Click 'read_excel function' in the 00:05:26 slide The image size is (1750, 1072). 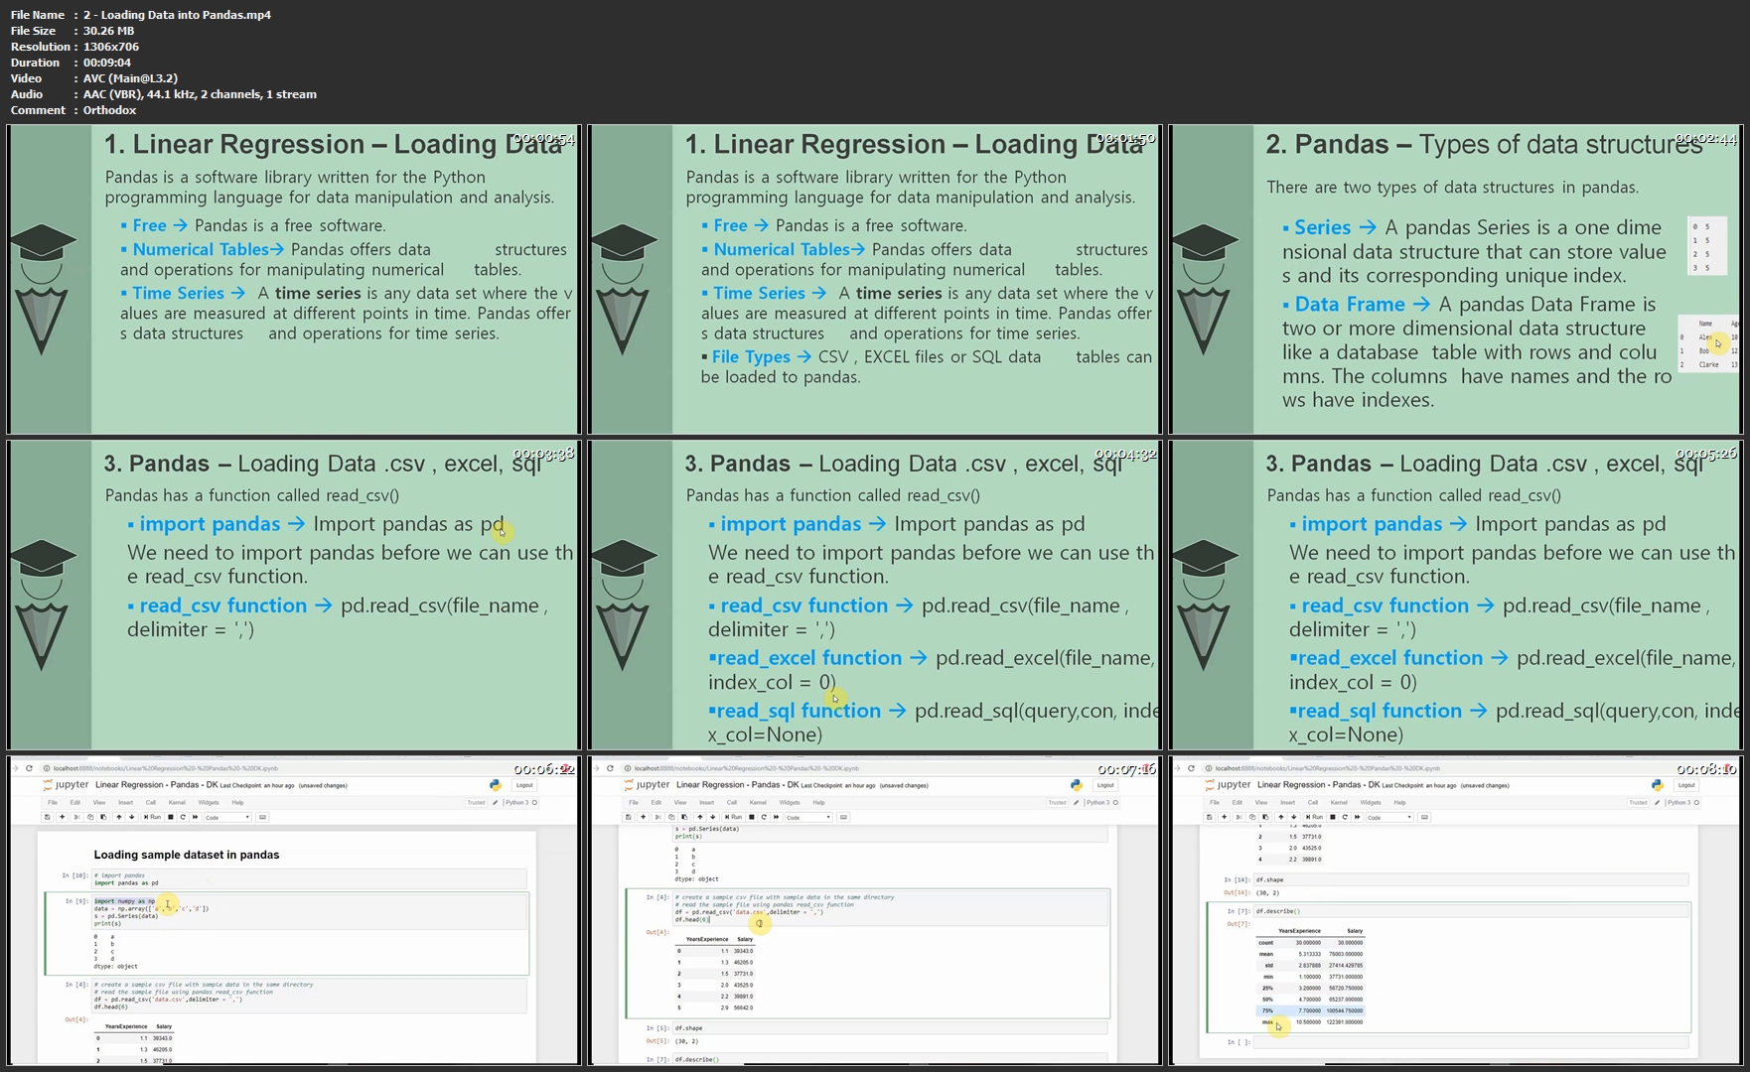pyautogui.click(x=1390, y=658)
